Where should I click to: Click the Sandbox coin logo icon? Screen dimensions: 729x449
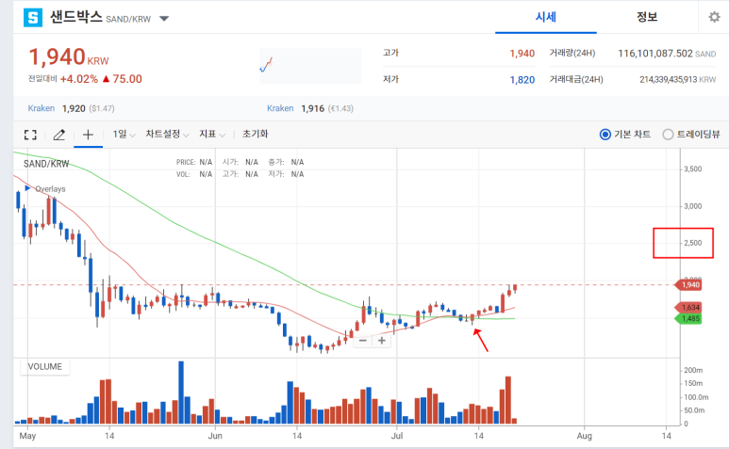[33, 18]
